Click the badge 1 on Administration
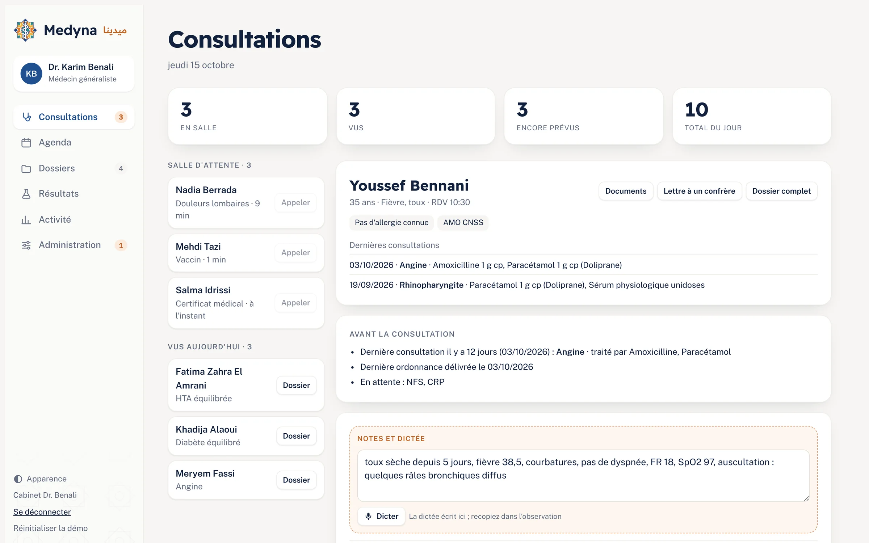The image size is (869, 543). click(x=121, y=245)
